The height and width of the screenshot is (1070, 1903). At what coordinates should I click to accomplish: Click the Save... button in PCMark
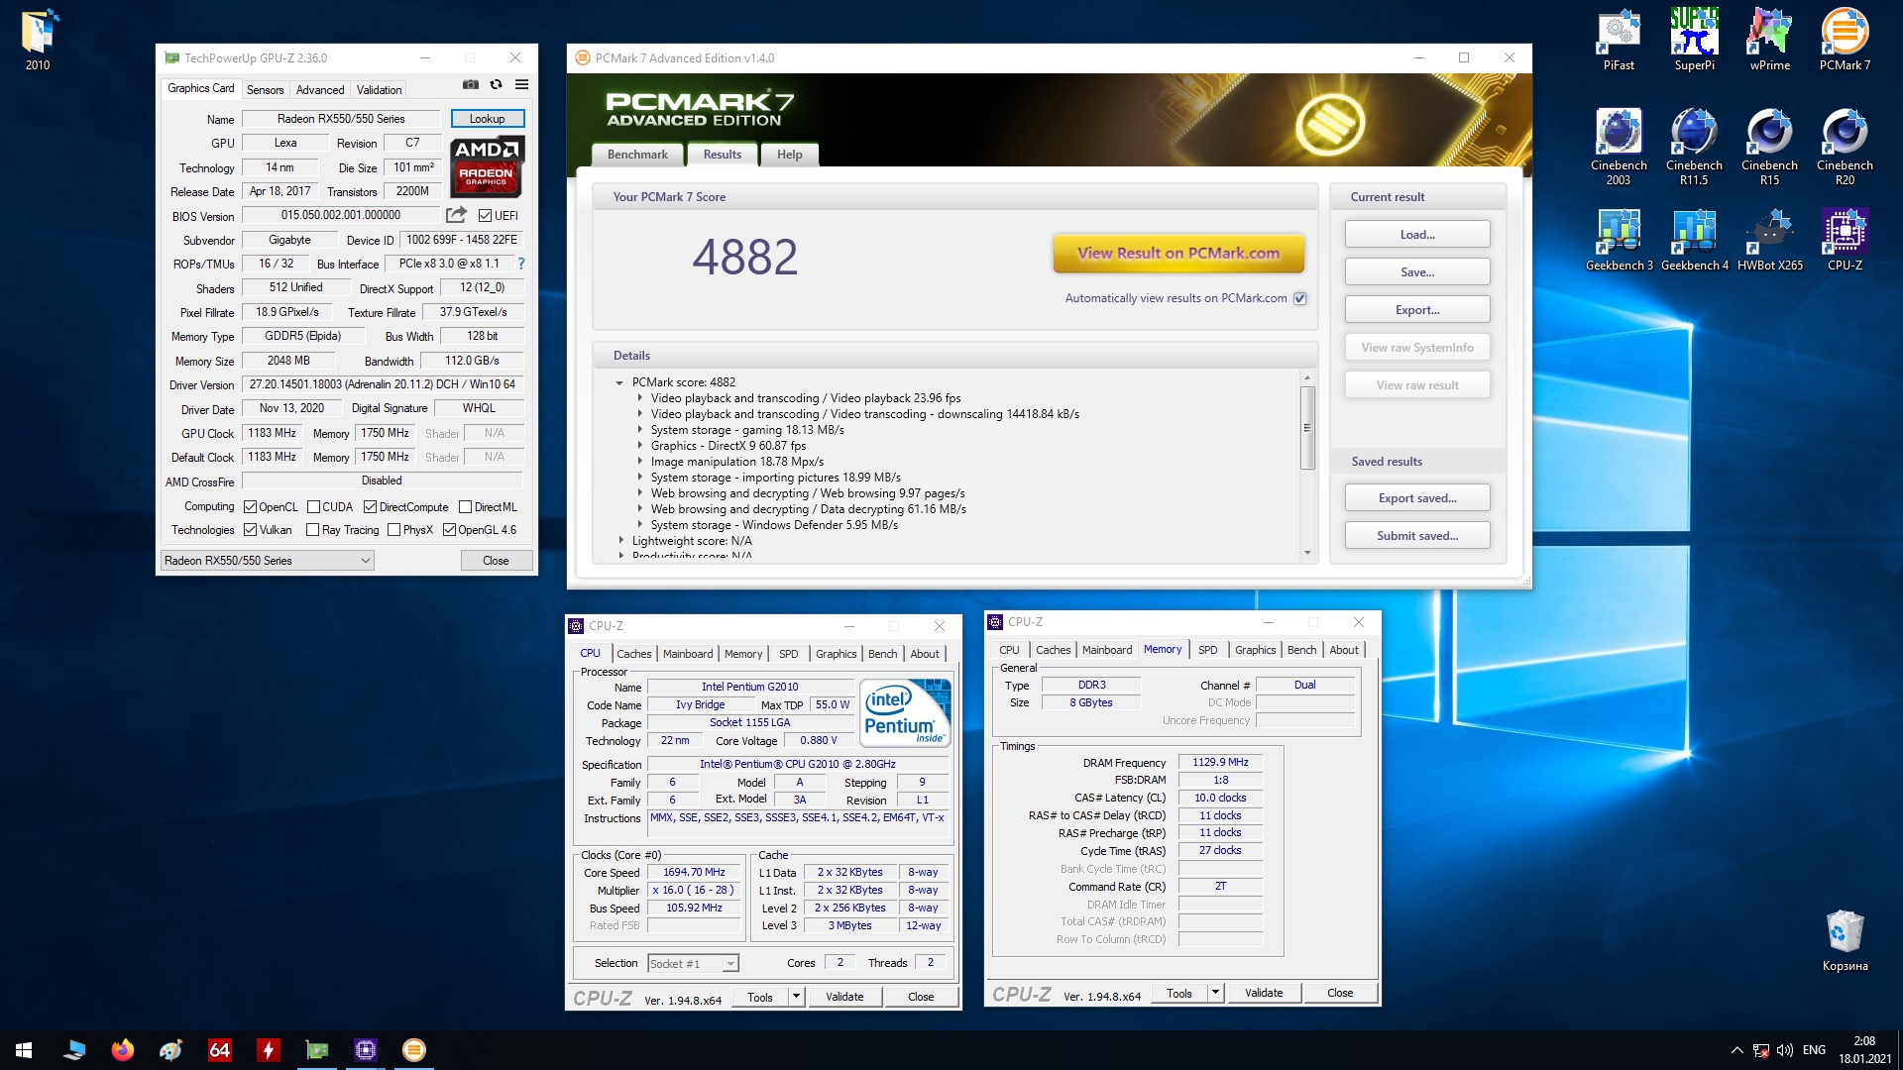(x=1417, y=272)
